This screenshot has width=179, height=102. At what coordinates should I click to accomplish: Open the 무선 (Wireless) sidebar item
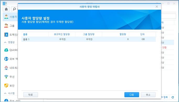pos(10,77)
